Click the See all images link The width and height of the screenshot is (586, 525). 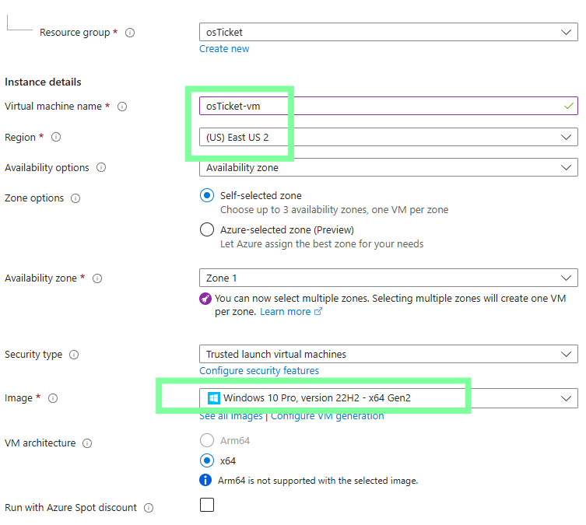[231, 416]
